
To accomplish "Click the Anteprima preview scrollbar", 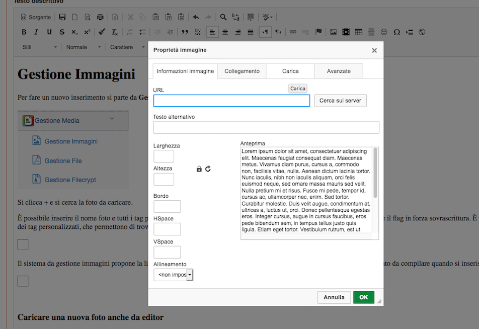I will click(375, 174).
